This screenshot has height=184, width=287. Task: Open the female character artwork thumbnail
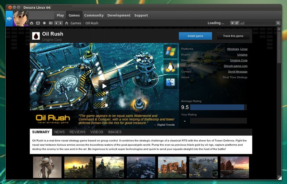pyautogui.click(x=47, y=167)
